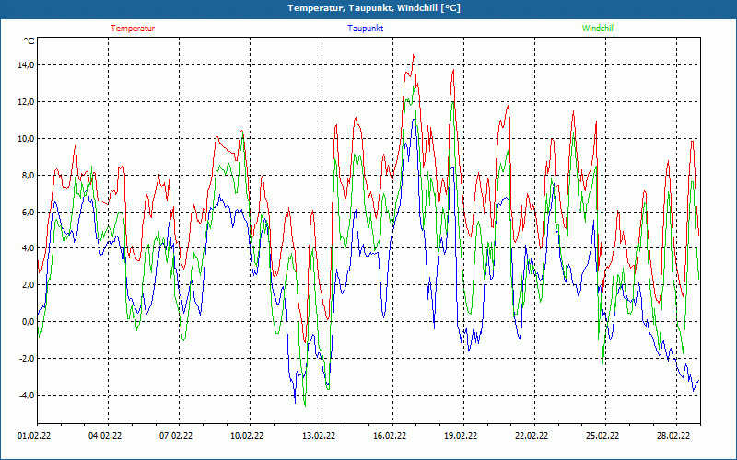Click the 14,0 value on the y-axis
Viewport: 737px width, 460px height.
[25, 65]
